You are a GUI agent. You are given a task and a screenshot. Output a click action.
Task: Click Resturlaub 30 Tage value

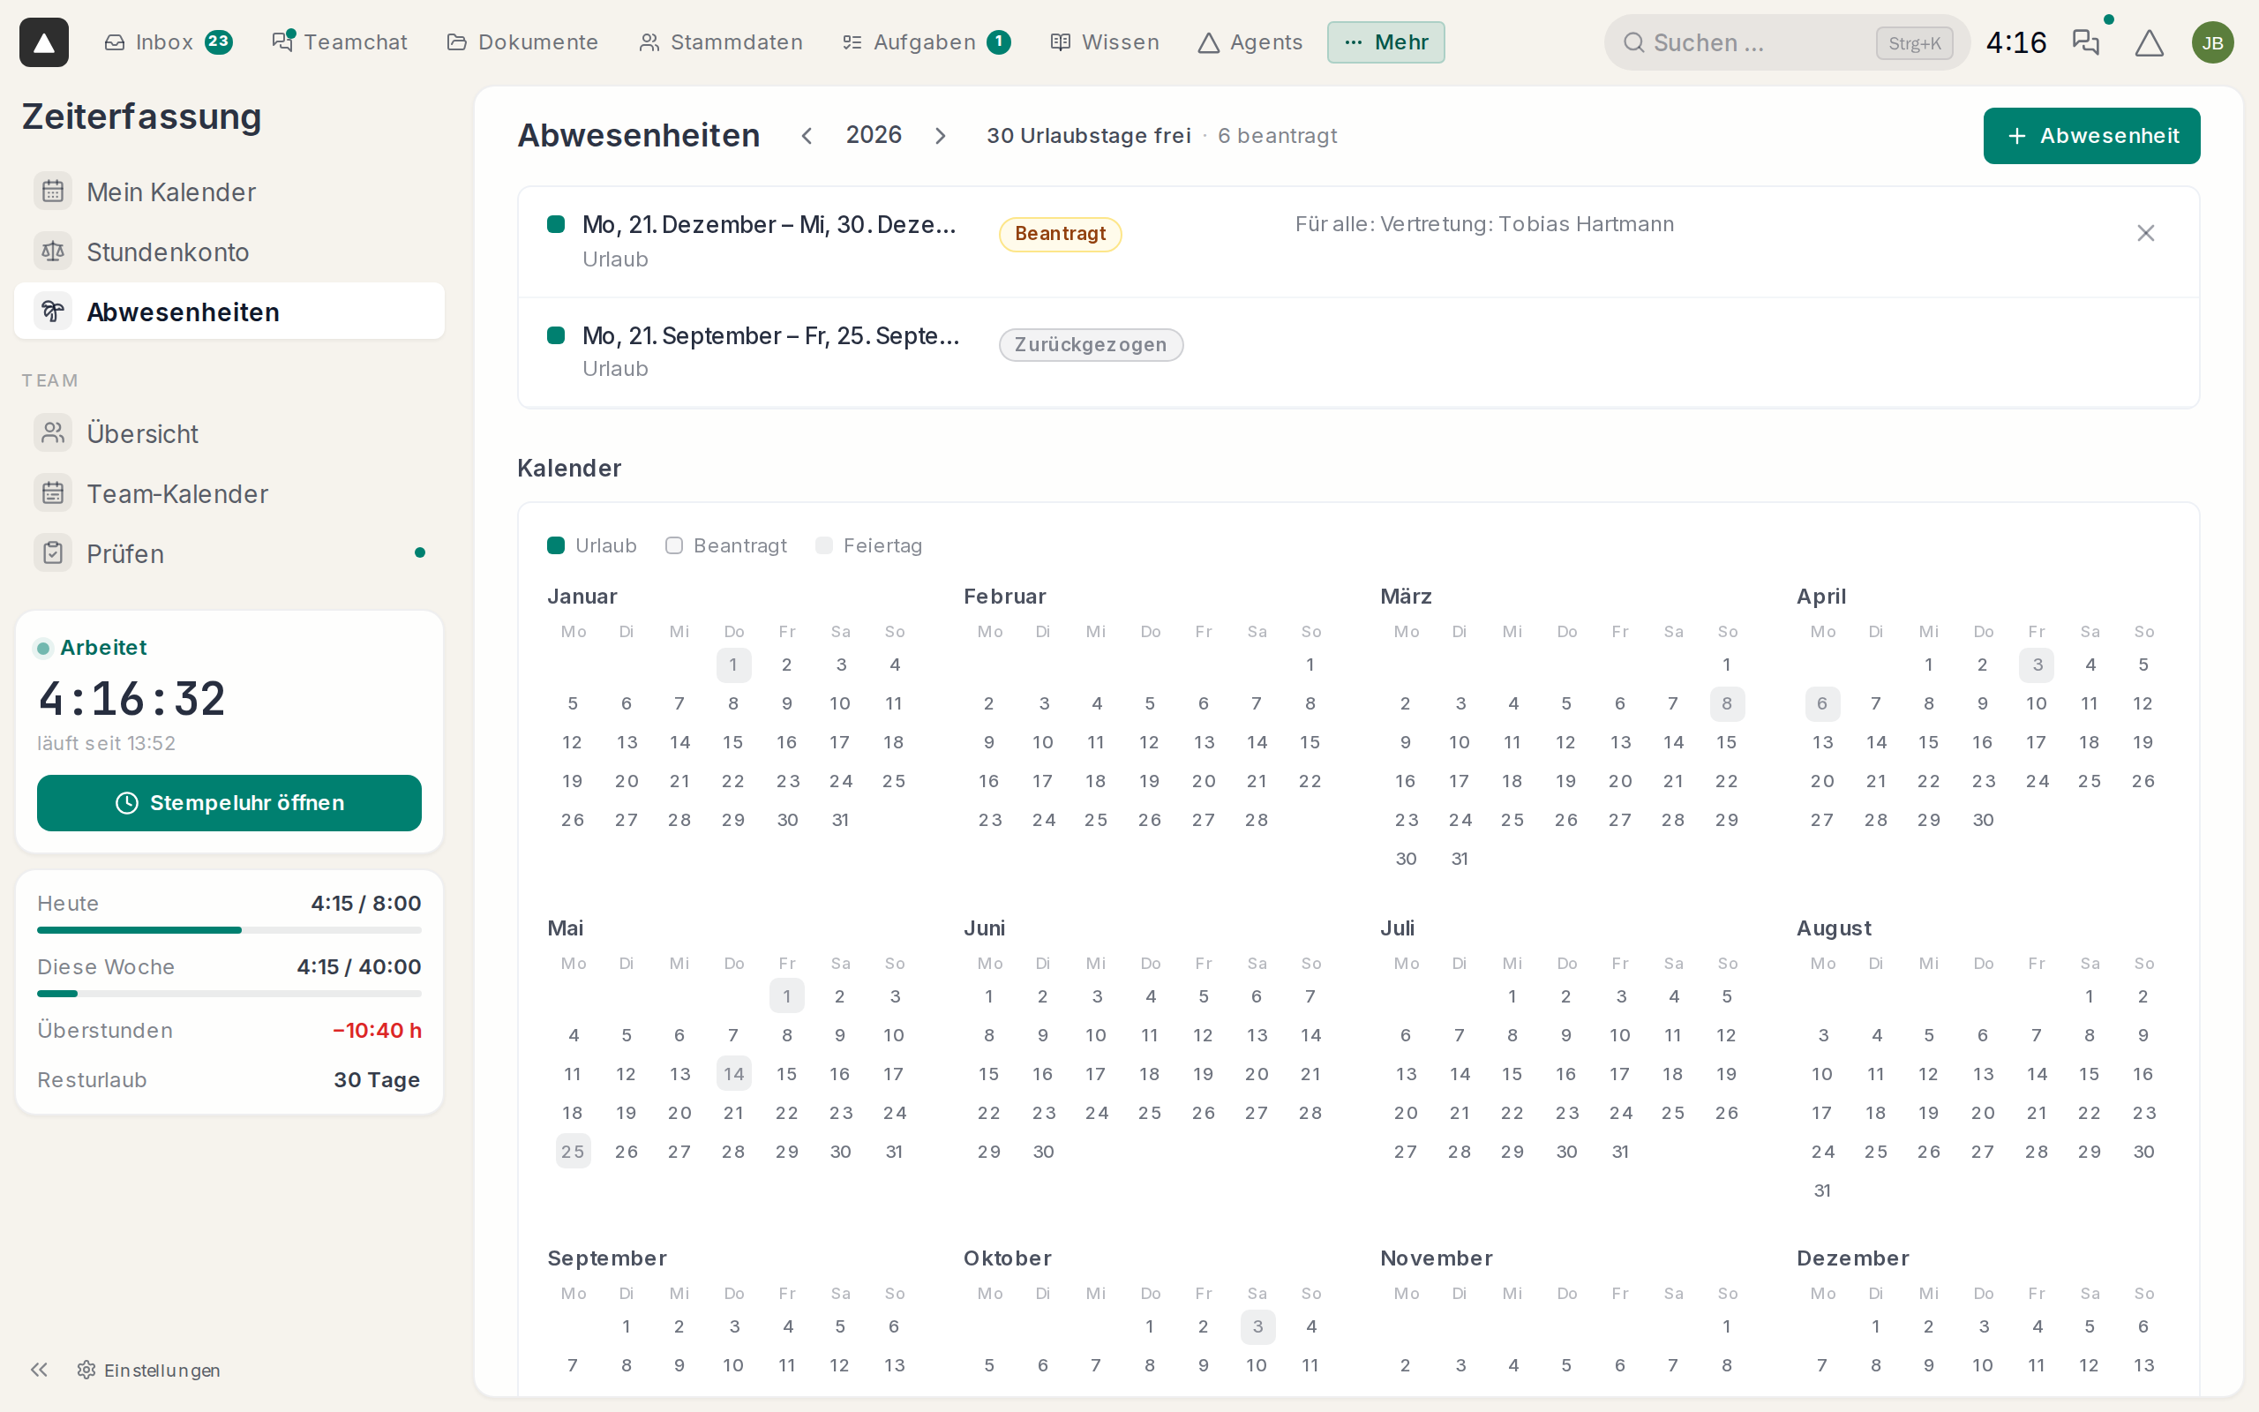pyautogui.click(x=377, y=1079)
